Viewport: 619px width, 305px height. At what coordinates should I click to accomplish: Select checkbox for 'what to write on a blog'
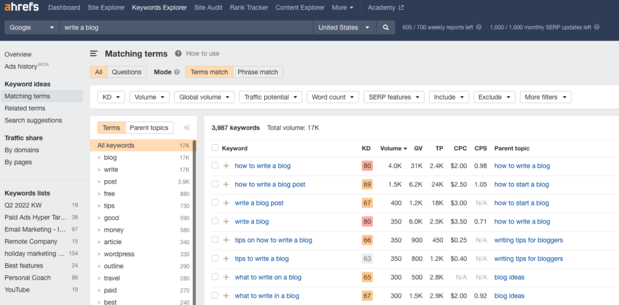click(x=215, y=277)
